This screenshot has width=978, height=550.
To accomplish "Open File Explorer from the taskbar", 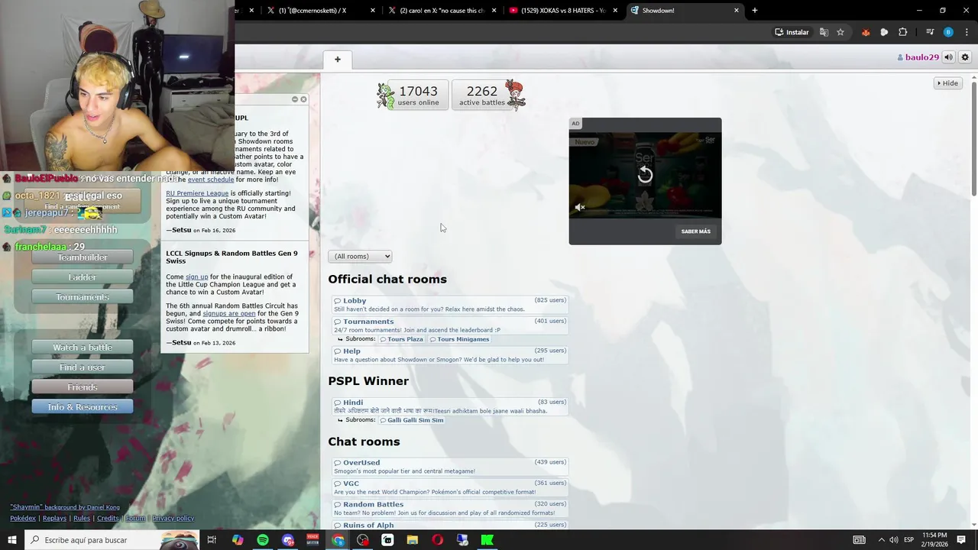I will tap(413, 540).
